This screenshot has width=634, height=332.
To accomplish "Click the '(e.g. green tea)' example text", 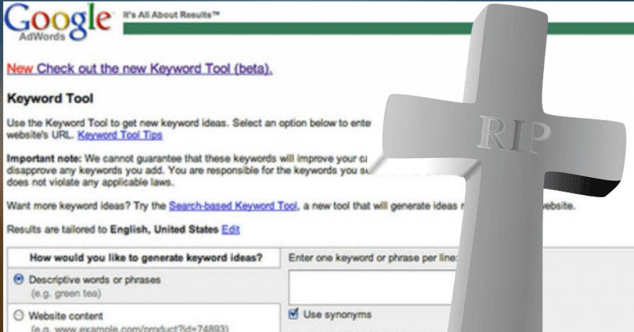I will coord(66,293).
